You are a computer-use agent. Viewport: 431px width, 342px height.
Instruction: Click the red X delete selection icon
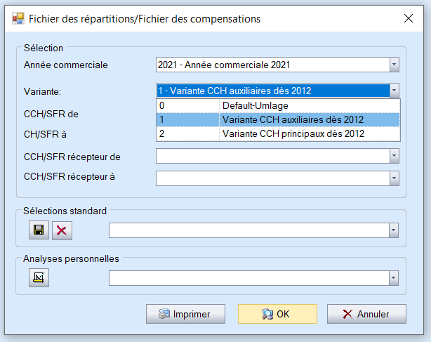click(x=62, y=230)
